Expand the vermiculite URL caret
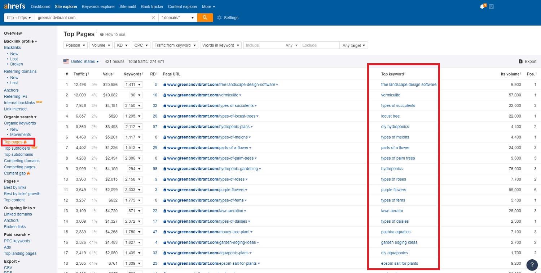 240,95
